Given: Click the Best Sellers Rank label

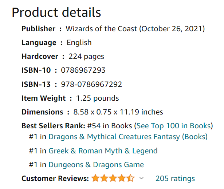Looking at the screenshot, I should 53,126.
